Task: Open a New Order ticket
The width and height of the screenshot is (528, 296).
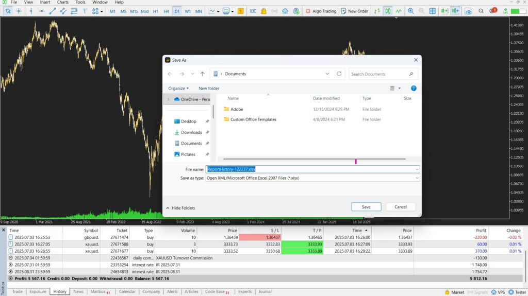Action: coord(355,11)
